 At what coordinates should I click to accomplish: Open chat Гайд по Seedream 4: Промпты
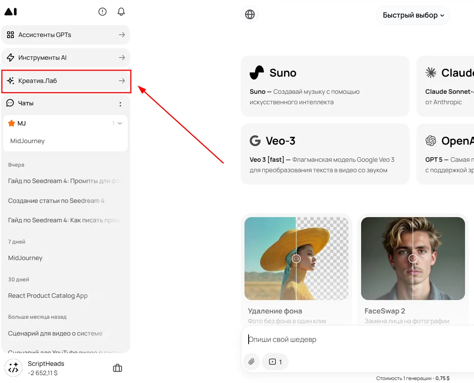coord(65,181)
